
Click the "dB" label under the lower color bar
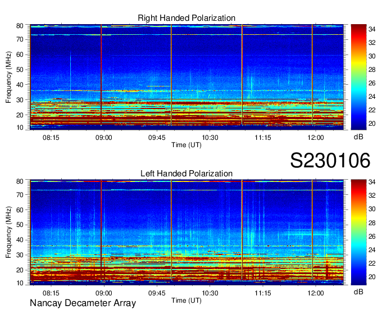tap(358, 291)
